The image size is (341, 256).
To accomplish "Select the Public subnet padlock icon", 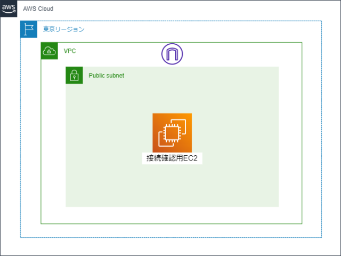I will click(x=75, y=75).
